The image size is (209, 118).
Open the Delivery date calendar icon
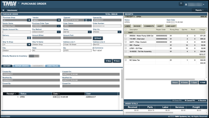tap(29, 38)
